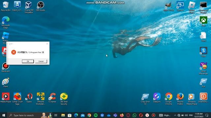Select the CCleaner desktop shortcut

(52, 98)
